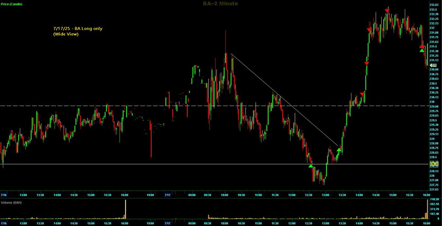Image resolution: width=442 pixels, height=226 pixels.
Task: Click the 227.63 price axis label
Action: (x=434, y=190)
